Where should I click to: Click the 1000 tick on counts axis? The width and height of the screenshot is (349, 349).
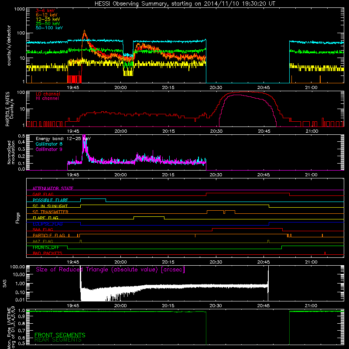(20, 9)
